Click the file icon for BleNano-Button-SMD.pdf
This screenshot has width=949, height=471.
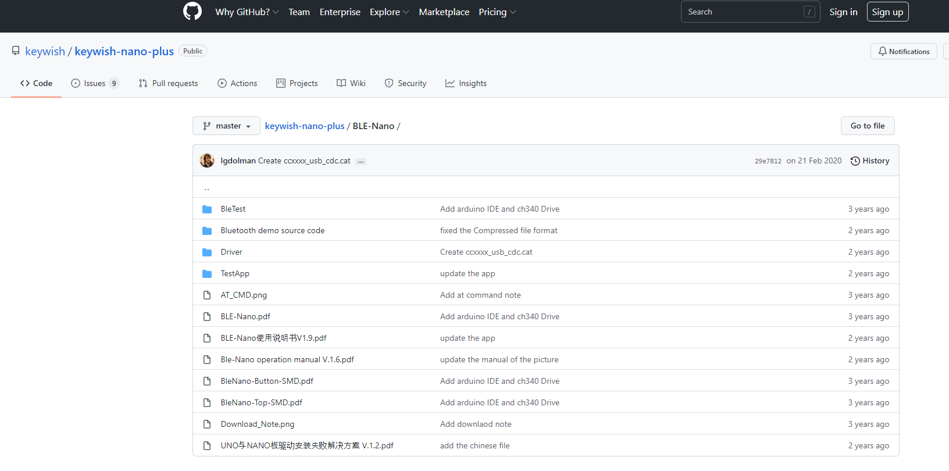coord(207,381)
